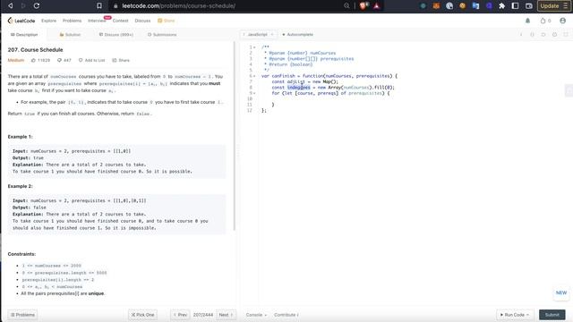Click the editor info icon
This screenshot has width=573, height=322.
(521, 34)
